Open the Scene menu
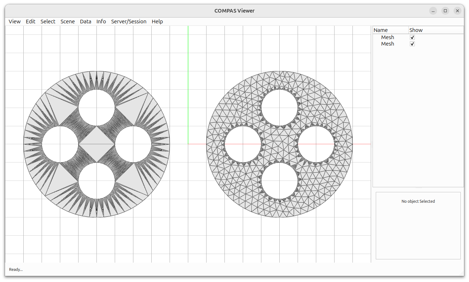The image size is (469, 282). pos(67,22)
